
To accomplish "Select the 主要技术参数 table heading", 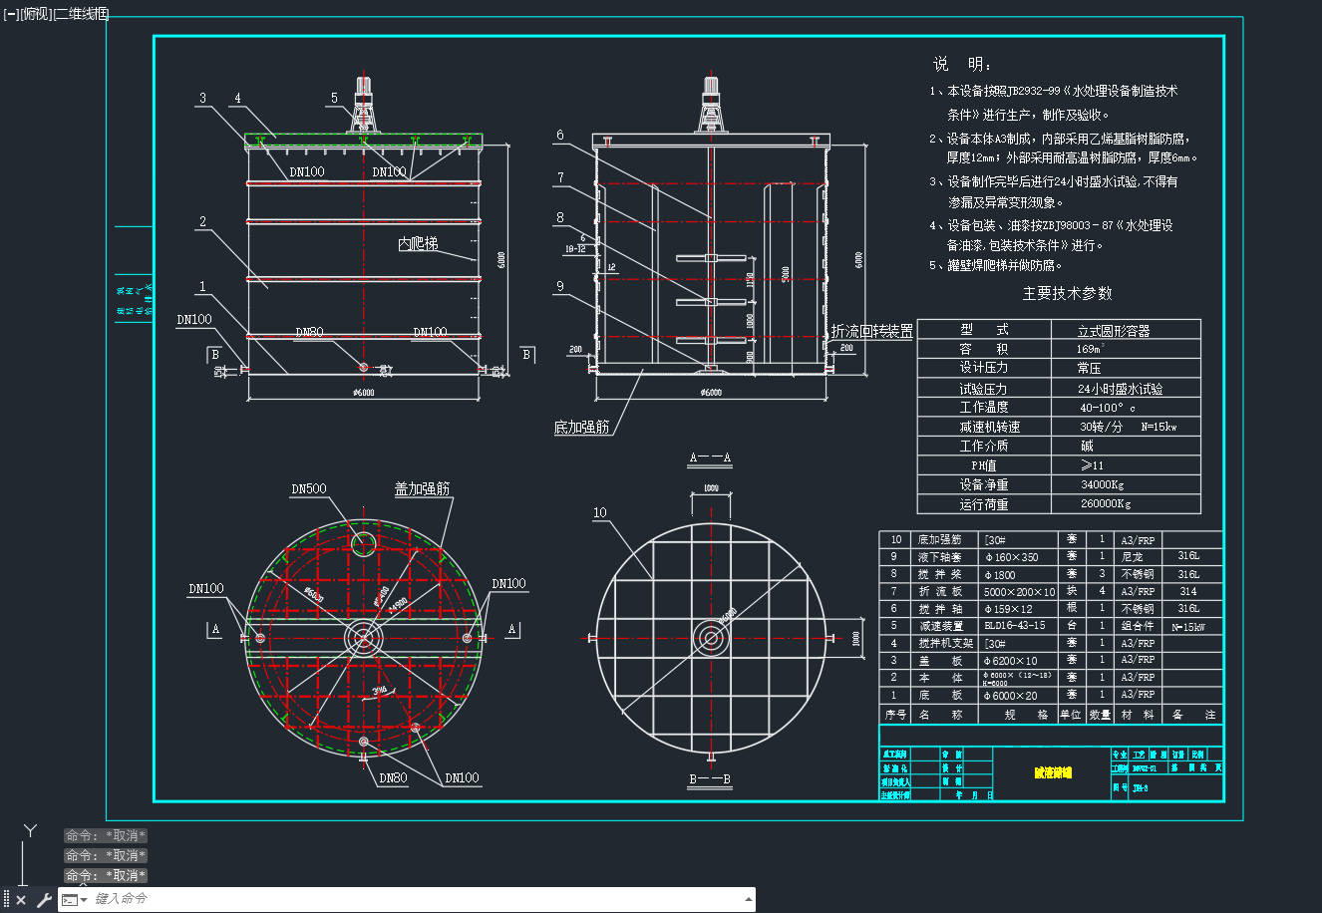I will (x=1067, y=293).
